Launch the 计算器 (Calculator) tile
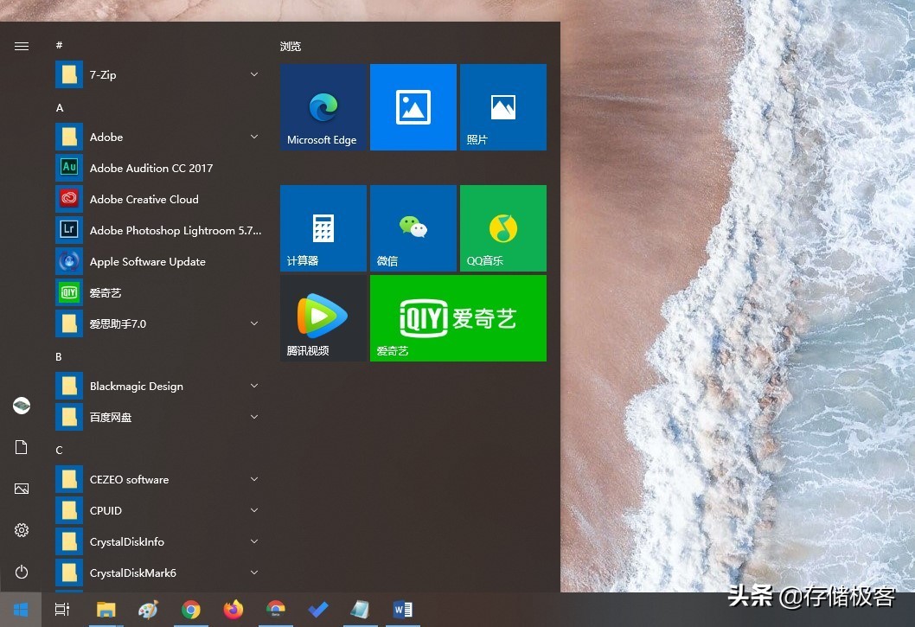This screenshot has height=627, width=915. pyautogui.click(x=323, y=227)
